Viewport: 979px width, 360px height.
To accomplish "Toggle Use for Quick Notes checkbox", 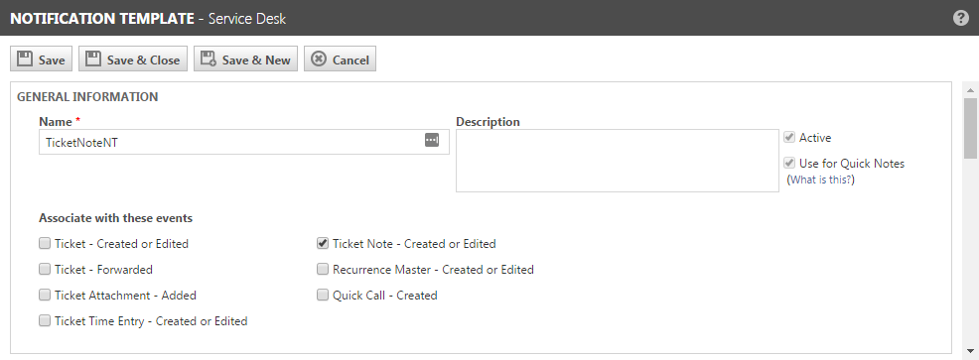I will [789, 164].
